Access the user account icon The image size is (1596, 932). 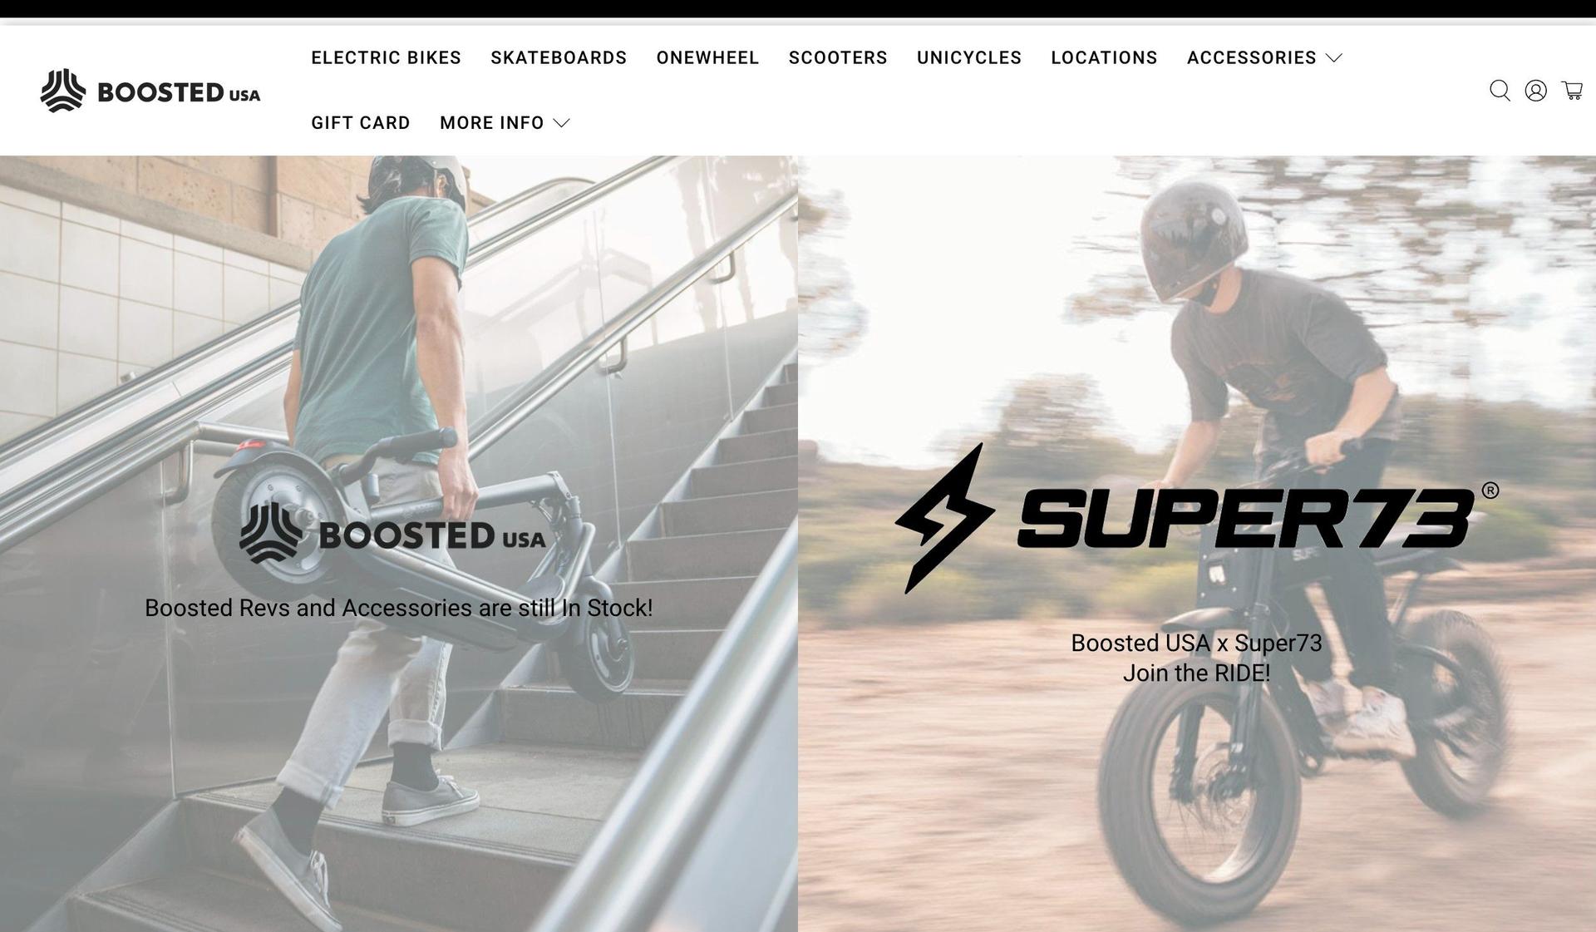(x=1537, y=91)
